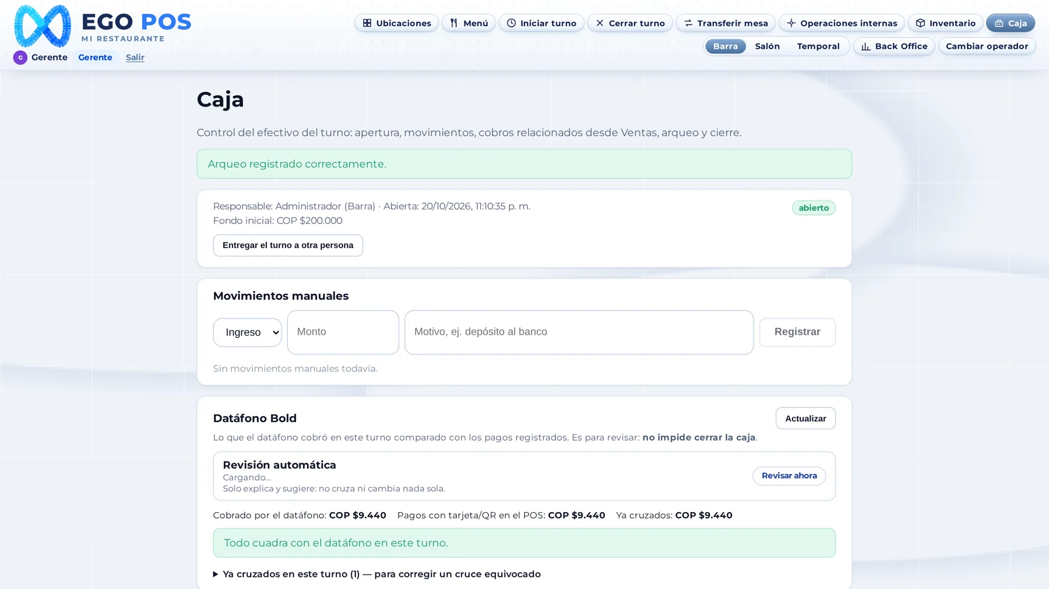The height and width of the screenshot is (589, 1049).
Task: Click Sin movimientos manuales todavía text
Action: [295, 368]
